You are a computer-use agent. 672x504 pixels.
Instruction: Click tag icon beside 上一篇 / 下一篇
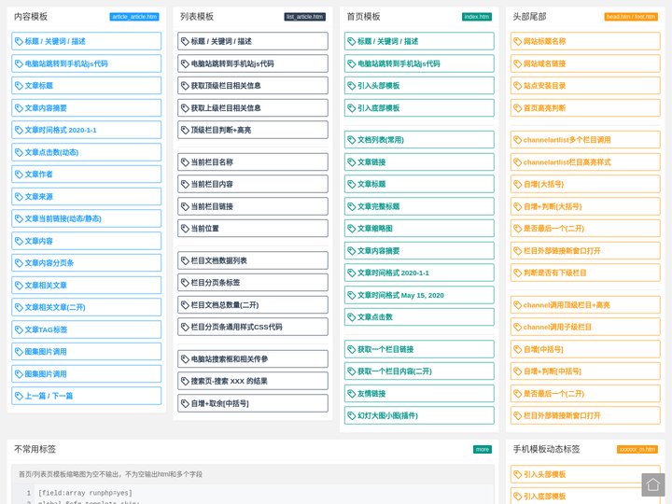(x=19, y=396)
